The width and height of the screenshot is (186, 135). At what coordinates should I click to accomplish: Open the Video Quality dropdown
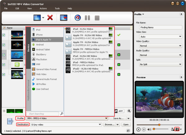click(x=161, y=46)
